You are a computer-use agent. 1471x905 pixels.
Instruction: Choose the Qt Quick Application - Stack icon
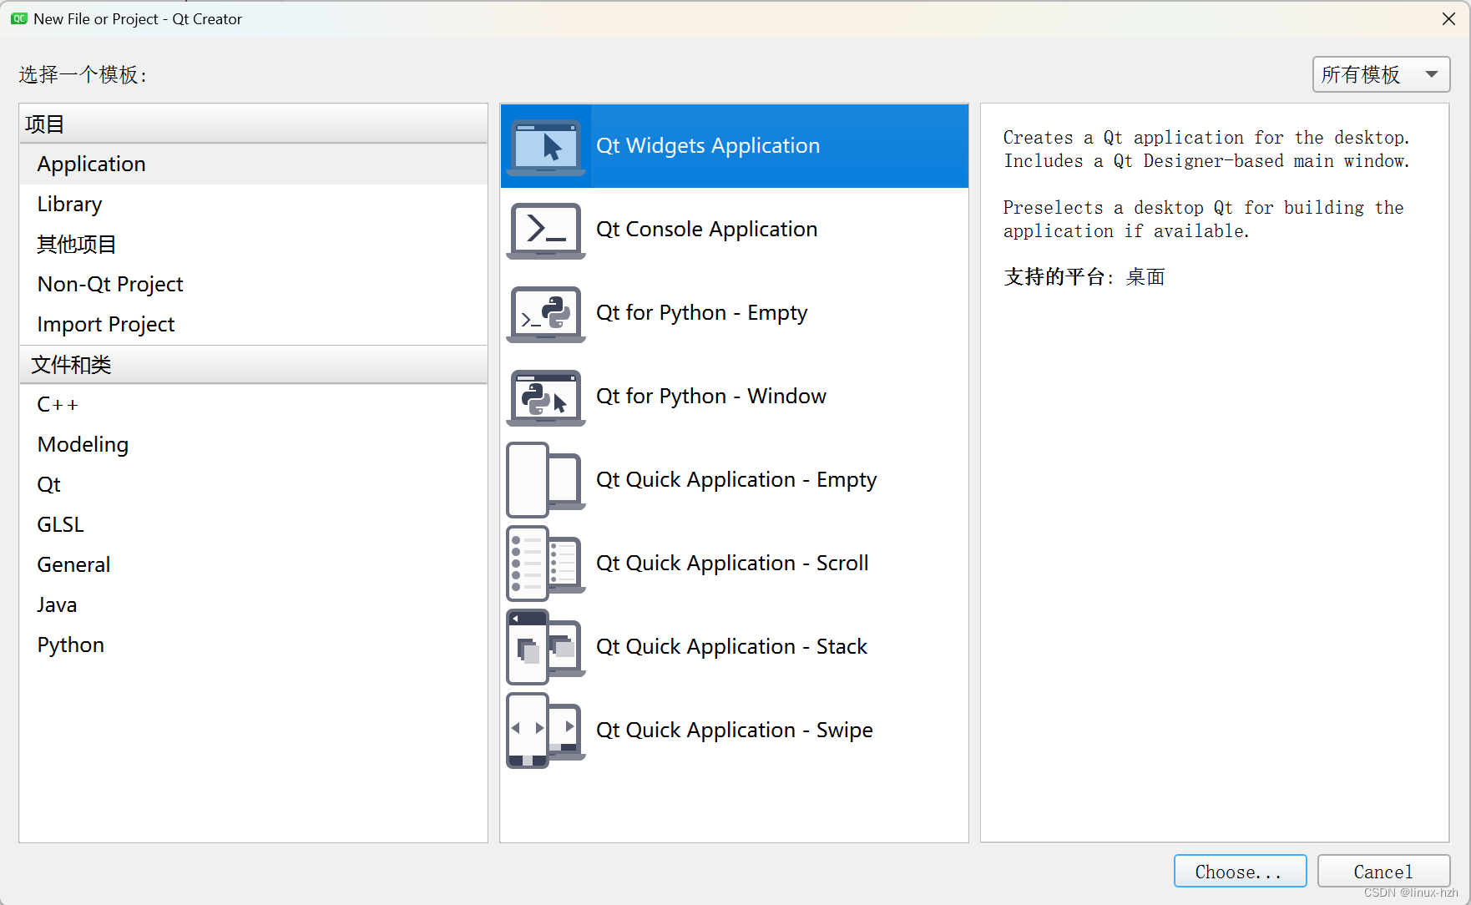pos(546,647)
